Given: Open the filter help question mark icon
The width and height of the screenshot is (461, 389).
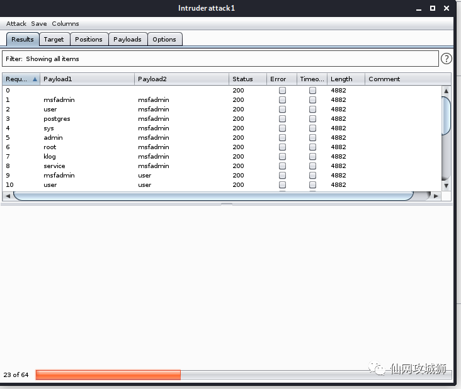Looking at the screenshot, I should (x=446, y=59).
